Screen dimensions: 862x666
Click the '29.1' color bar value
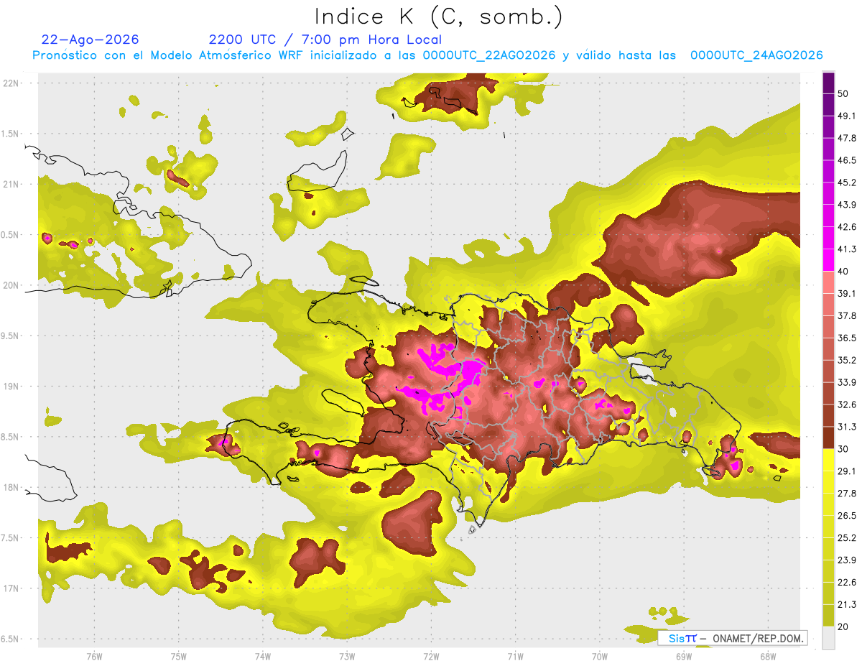click(847, 471)
